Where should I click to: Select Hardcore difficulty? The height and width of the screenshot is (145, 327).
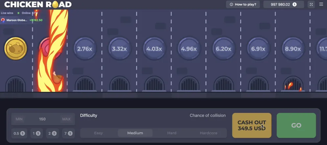209,133
